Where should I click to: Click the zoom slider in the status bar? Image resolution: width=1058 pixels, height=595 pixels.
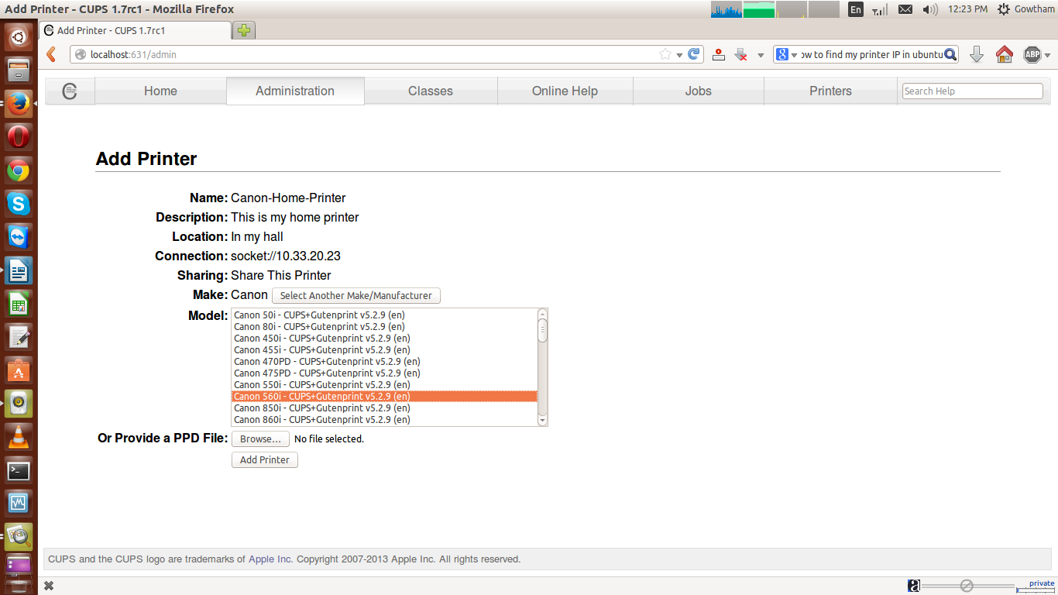tap(967, 586)
